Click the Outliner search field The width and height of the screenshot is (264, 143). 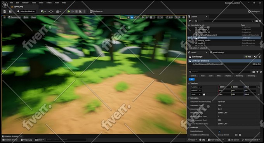(224, 21)
